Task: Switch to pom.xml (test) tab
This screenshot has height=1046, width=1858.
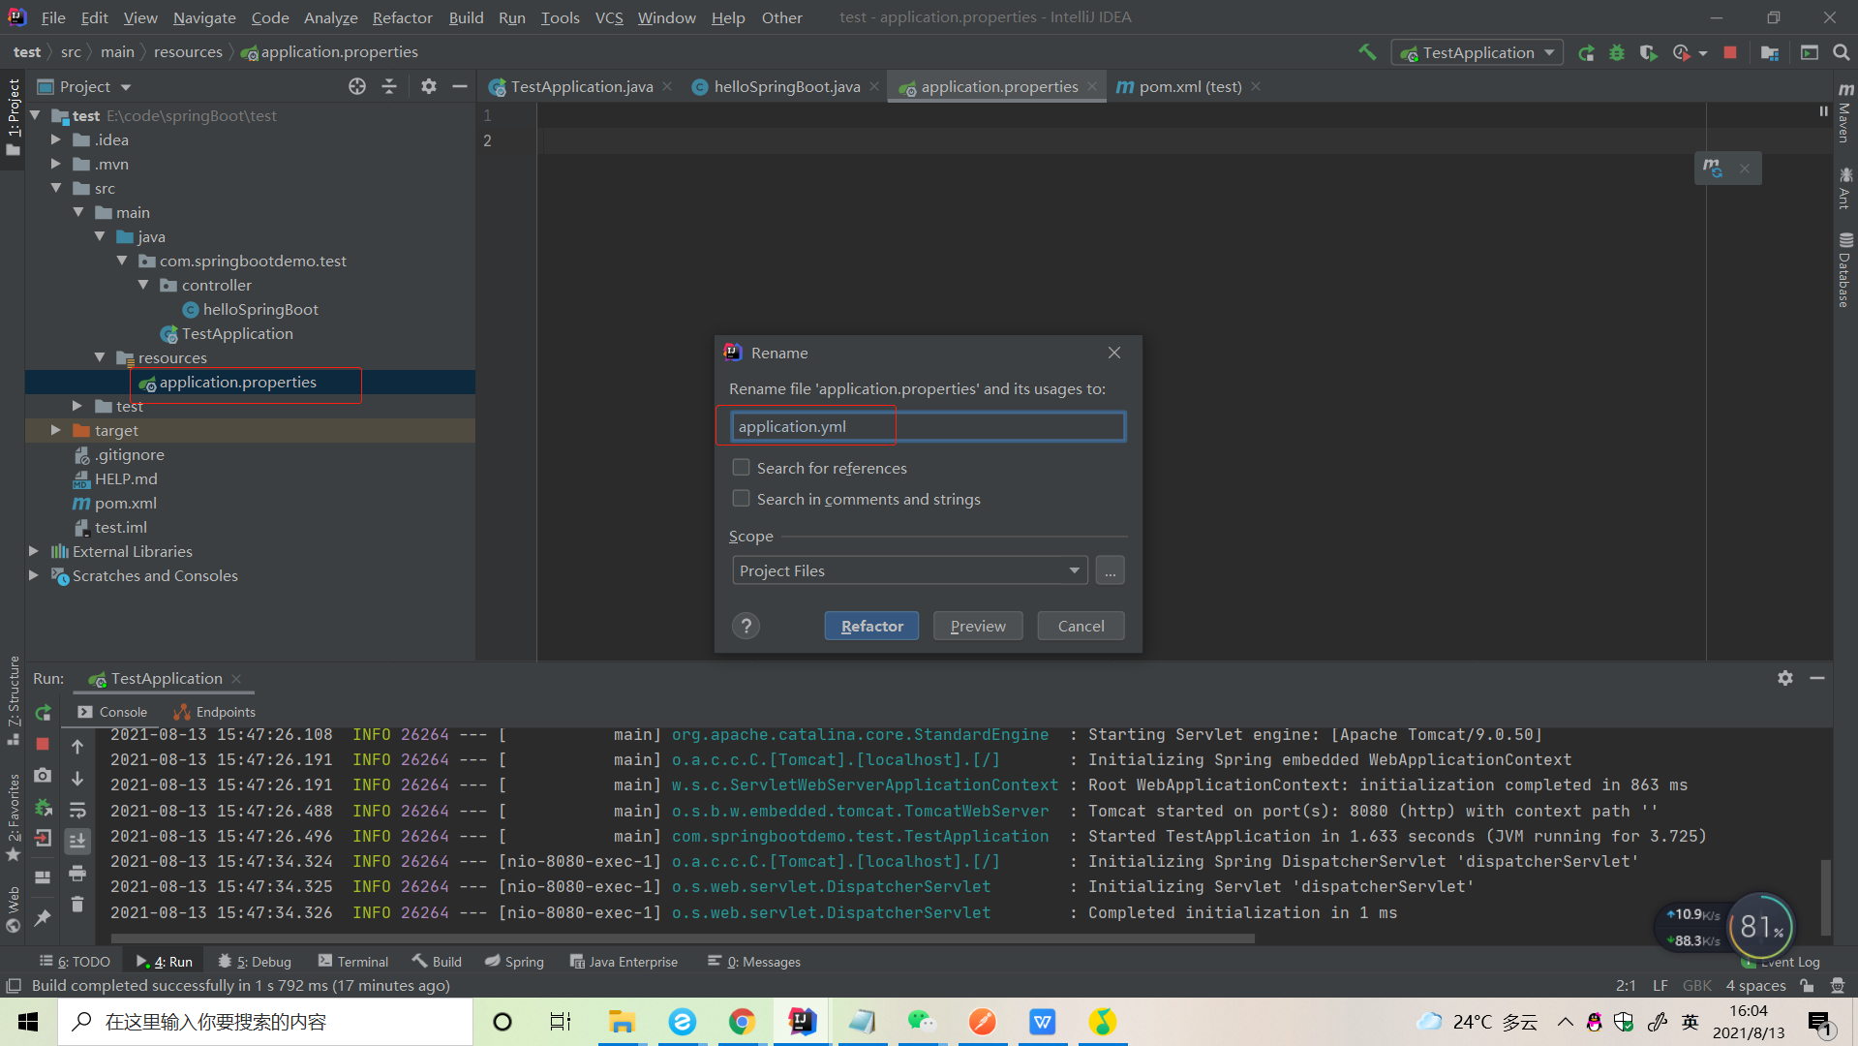Action: point(1190,86)
